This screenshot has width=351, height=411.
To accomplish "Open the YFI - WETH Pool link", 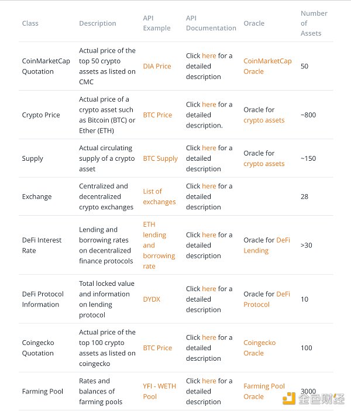I will [158, 391].
